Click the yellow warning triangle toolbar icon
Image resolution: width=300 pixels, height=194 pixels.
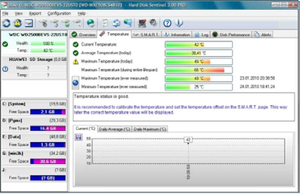[x=18, y=23]
